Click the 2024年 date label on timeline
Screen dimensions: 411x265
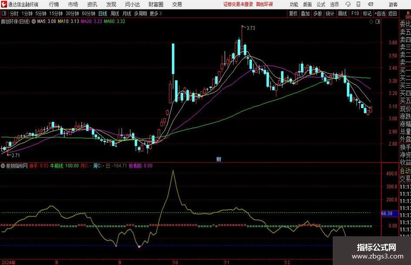point(8,262)
